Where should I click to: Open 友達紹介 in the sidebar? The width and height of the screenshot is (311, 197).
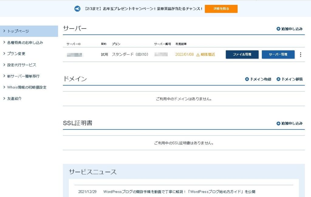pos(14,98)
